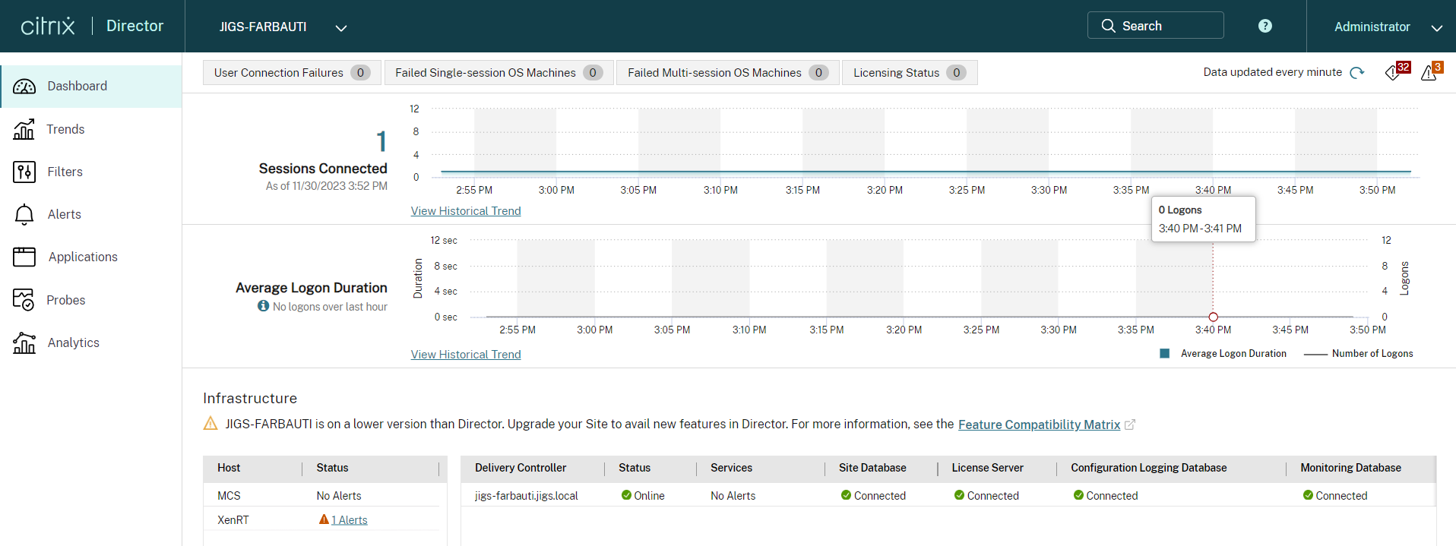This screenshot has width=1456, height=546.
Task: Open the XenRT 1 Alerts link
Action: 349,520
